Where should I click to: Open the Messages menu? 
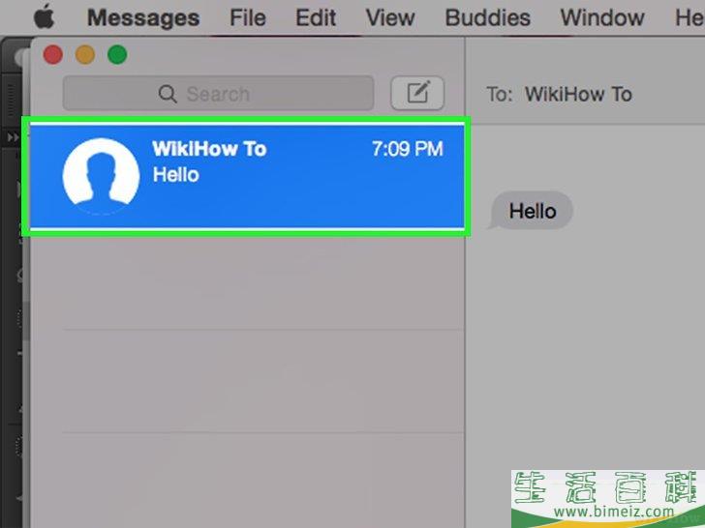[x=143, y=18]
